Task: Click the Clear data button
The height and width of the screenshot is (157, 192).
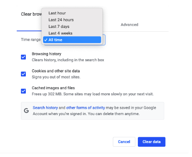Action: (151, 142)
